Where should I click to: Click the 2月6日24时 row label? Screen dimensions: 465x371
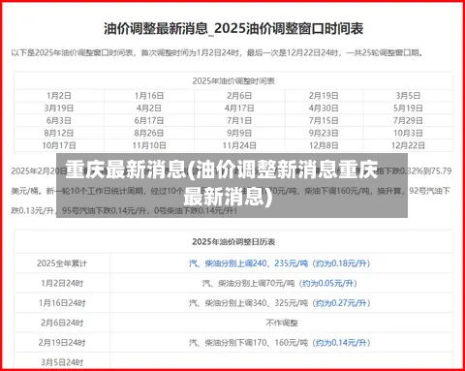pyautogui.click(x=62, y=323)
